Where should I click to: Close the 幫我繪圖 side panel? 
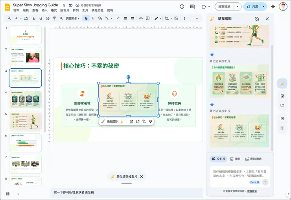click(267, 19)
